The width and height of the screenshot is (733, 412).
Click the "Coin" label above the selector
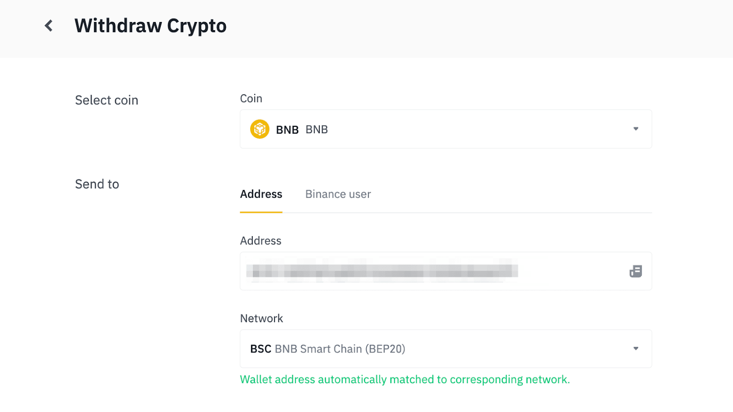pos(251,98)
